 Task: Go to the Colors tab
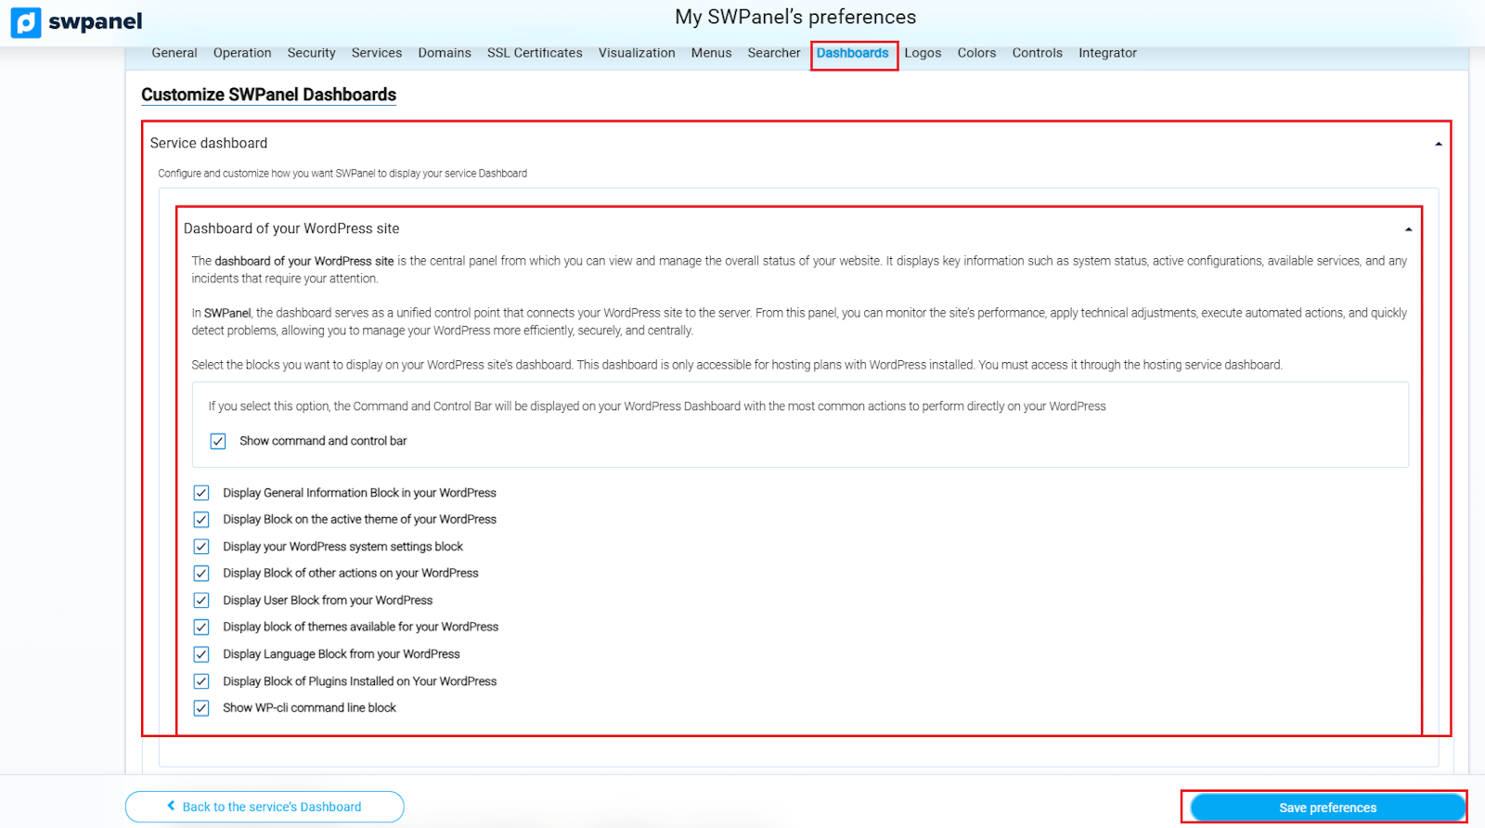[976, 53]
